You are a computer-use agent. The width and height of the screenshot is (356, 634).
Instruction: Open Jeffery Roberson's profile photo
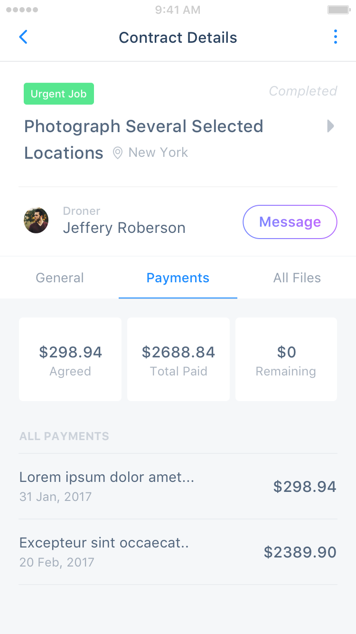click(36, 220)
